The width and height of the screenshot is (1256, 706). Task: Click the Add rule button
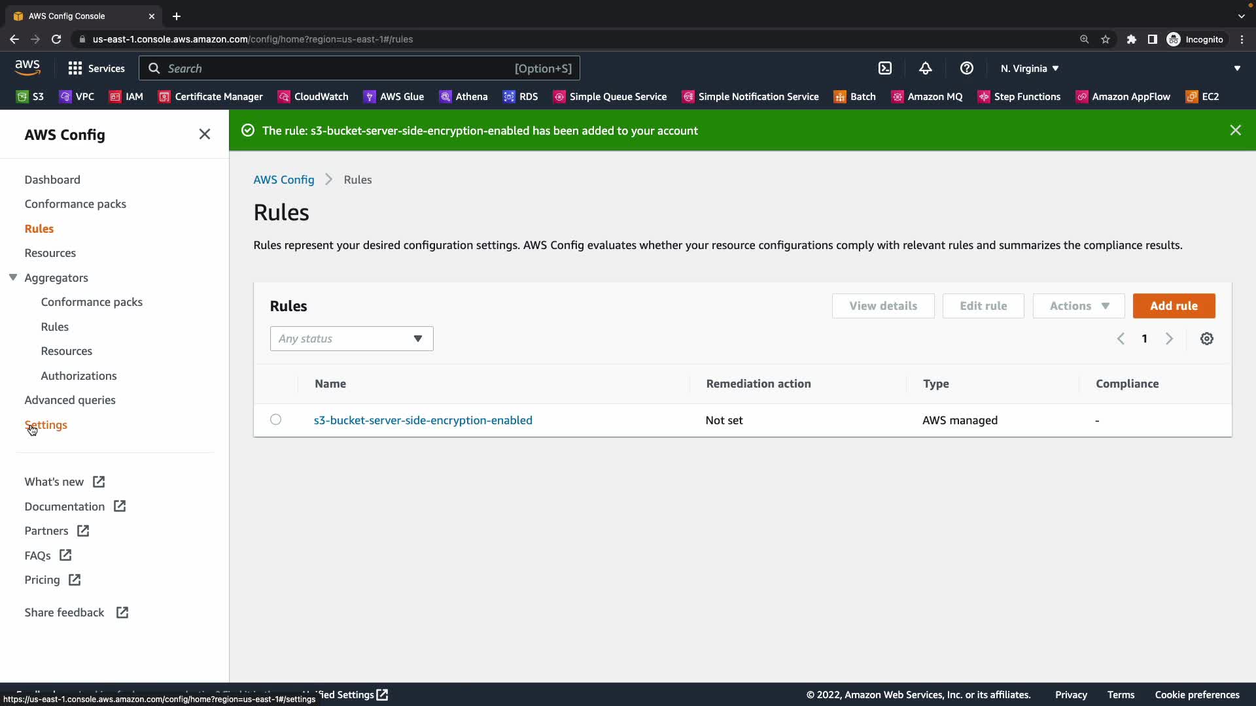click(1174, 306)
